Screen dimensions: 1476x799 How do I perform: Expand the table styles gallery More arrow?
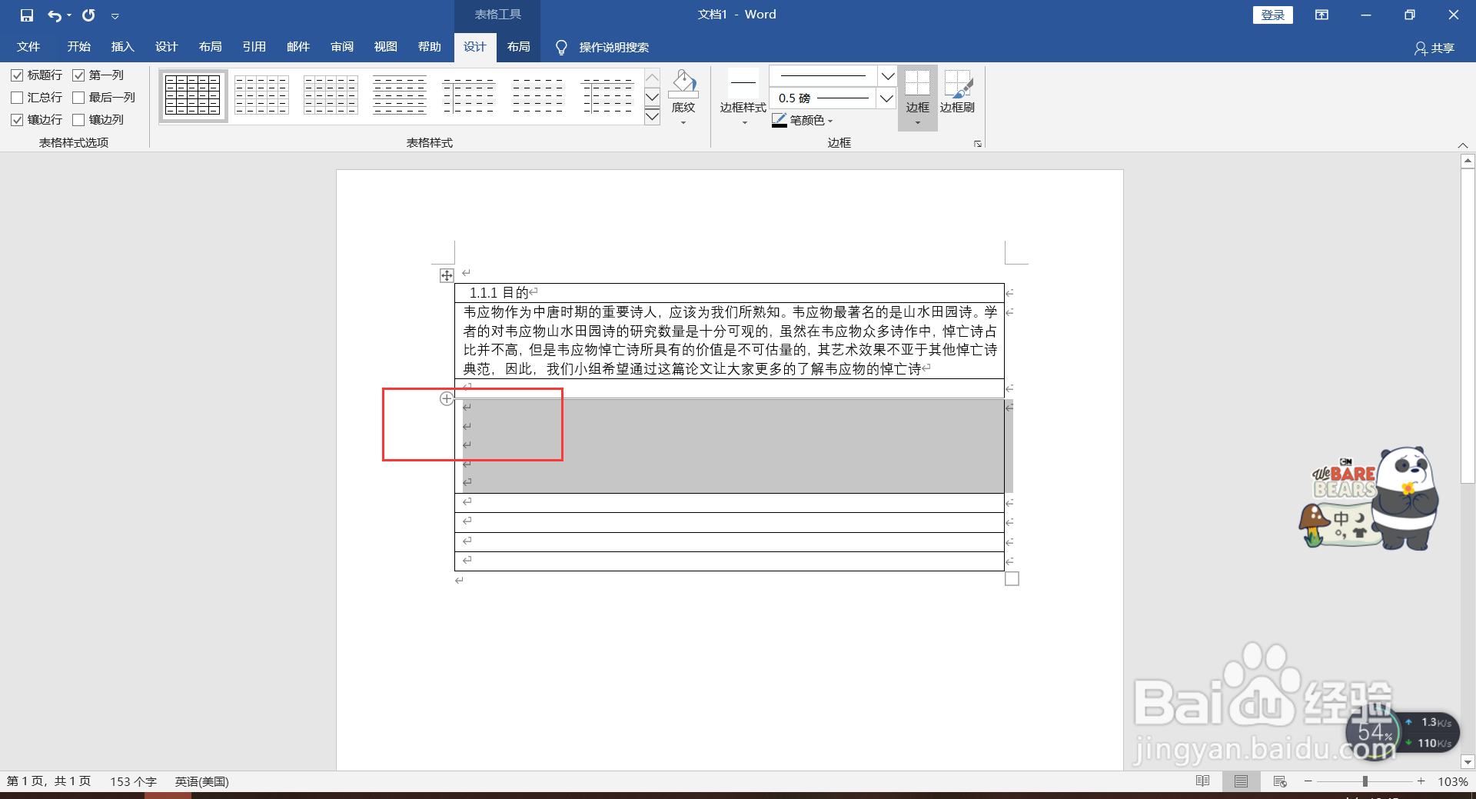pyautogui.click(x=652, y=117)
